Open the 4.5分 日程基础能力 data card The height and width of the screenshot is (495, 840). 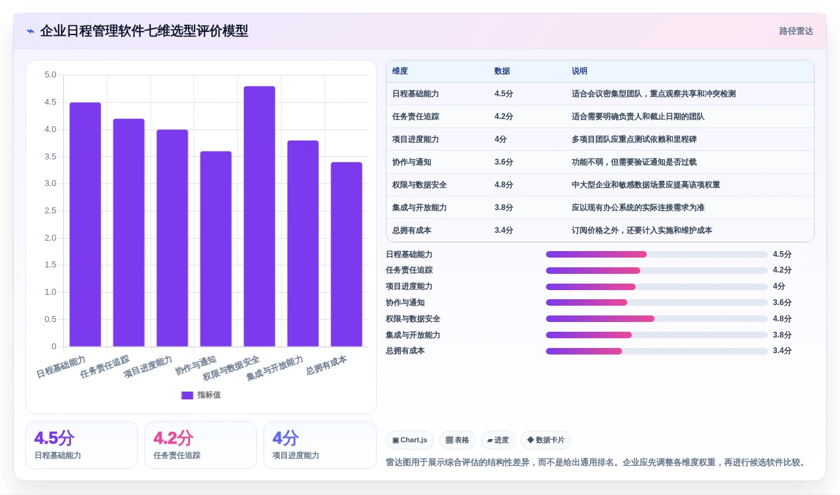[81, 445]
